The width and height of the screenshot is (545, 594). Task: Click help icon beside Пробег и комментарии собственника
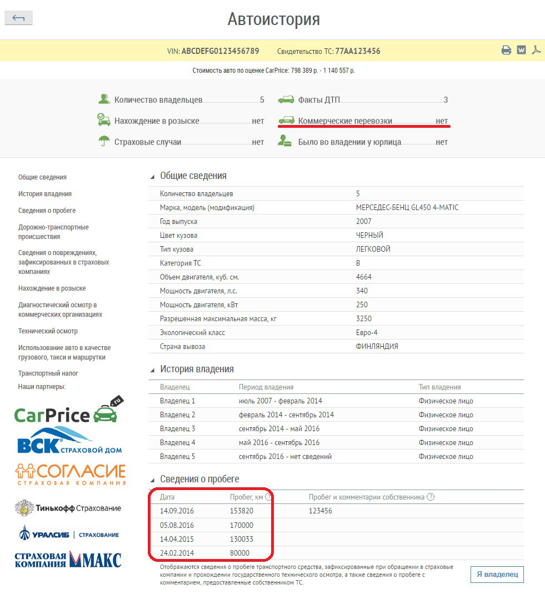click(x=431, y=497)
